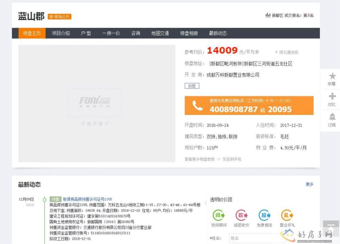Click the 免费接送 blue icon

pyautogui.click(x=264, y=215)
